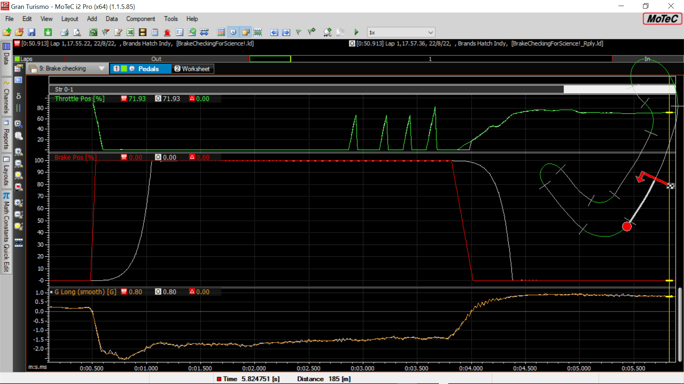Open the Add menu
This screenshot has height=384, width=684.
(x=92, y=19)
